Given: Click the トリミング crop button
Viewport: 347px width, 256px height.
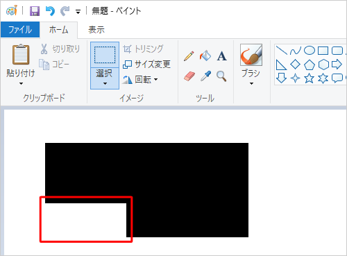Looking at the screenshot, I should pos(143,49).
